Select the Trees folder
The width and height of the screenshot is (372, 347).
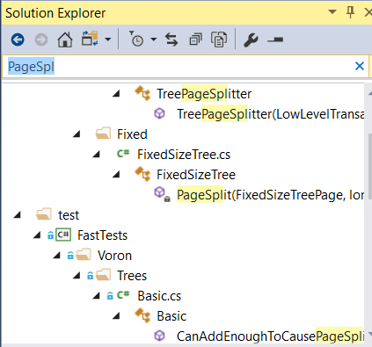132,276
